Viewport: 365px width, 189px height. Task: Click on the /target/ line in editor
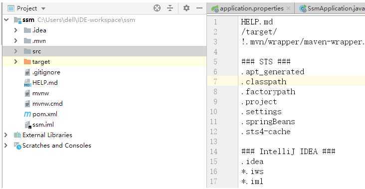[x=259, y=31]
